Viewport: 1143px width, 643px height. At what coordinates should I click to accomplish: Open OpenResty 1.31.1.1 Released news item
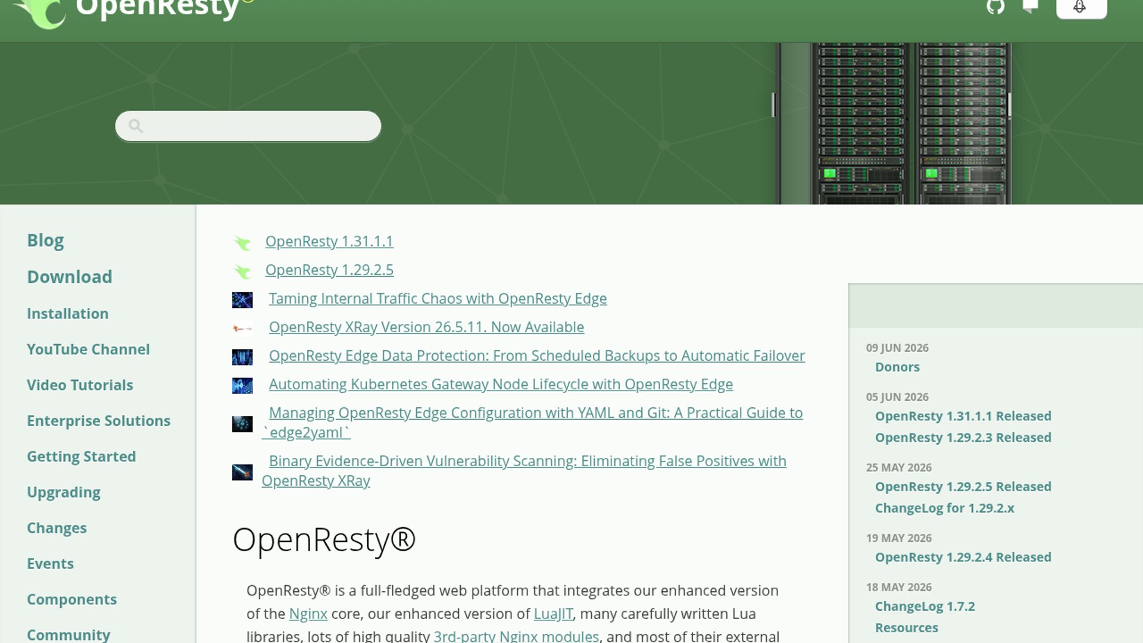(963, 416)
